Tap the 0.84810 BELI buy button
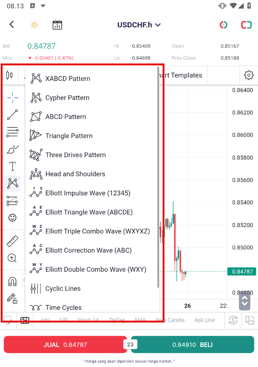Screen dimensions: 258x367 (x=192, y=344)
